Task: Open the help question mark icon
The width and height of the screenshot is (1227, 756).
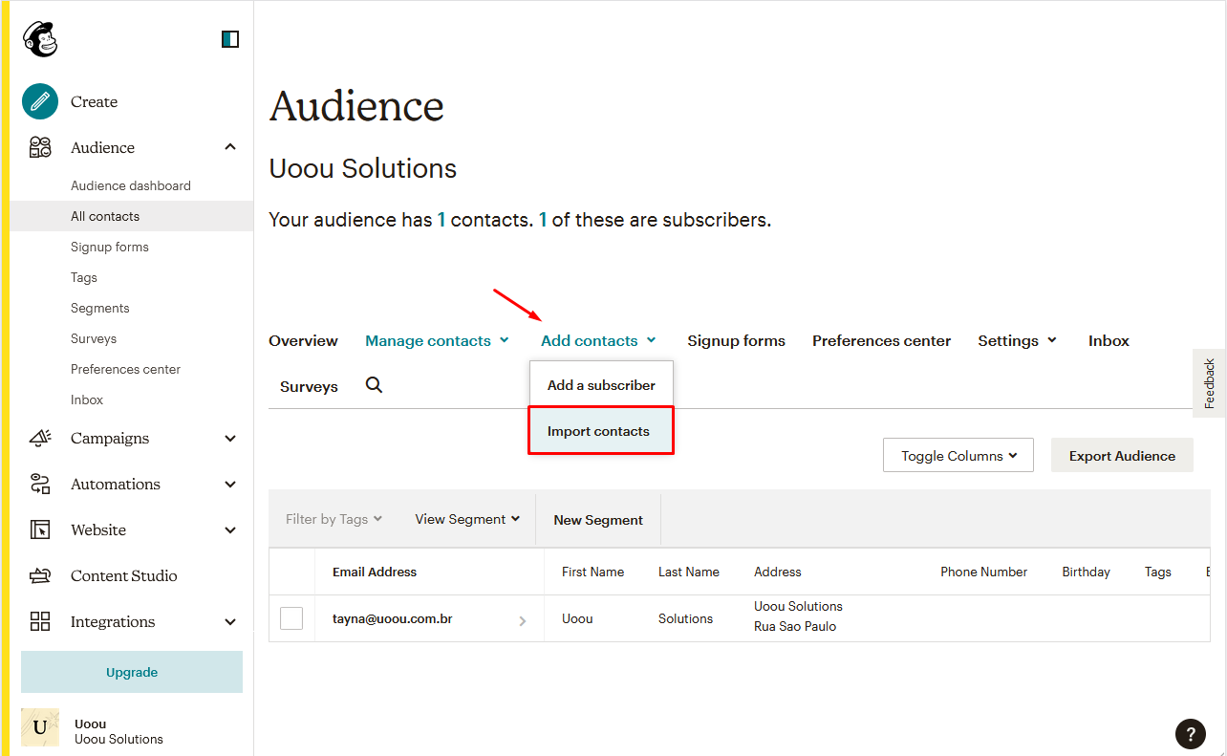Action: point(1190,734)
